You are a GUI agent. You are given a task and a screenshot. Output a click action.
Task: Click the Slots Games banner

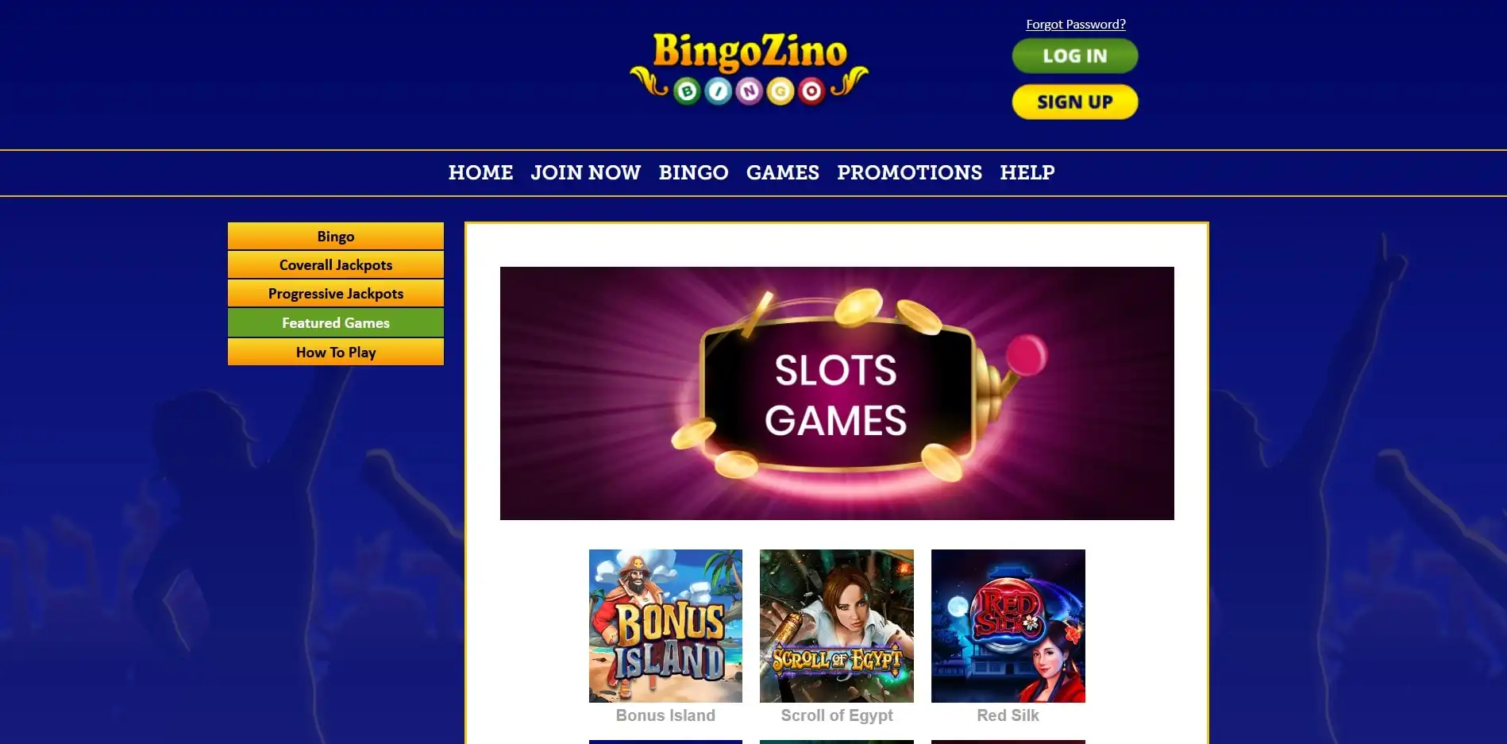pos(837,393)
